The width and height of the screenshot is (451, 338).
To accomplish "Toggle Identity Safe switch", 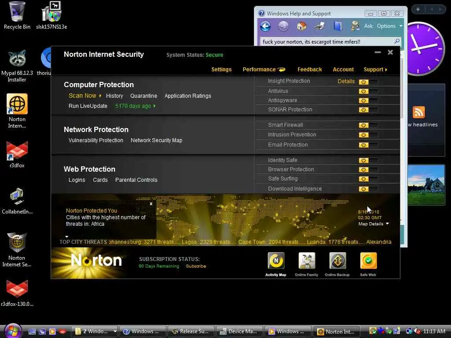I will click(x=368, y=160).
